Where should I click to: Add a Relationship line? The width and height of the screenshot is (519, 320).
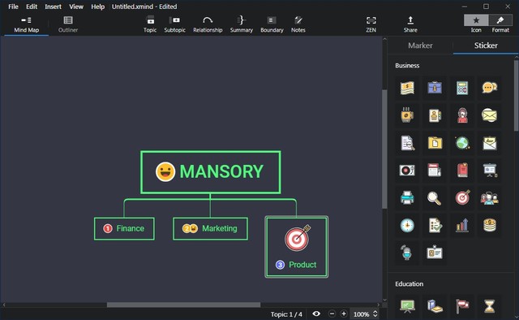(208, 24)
